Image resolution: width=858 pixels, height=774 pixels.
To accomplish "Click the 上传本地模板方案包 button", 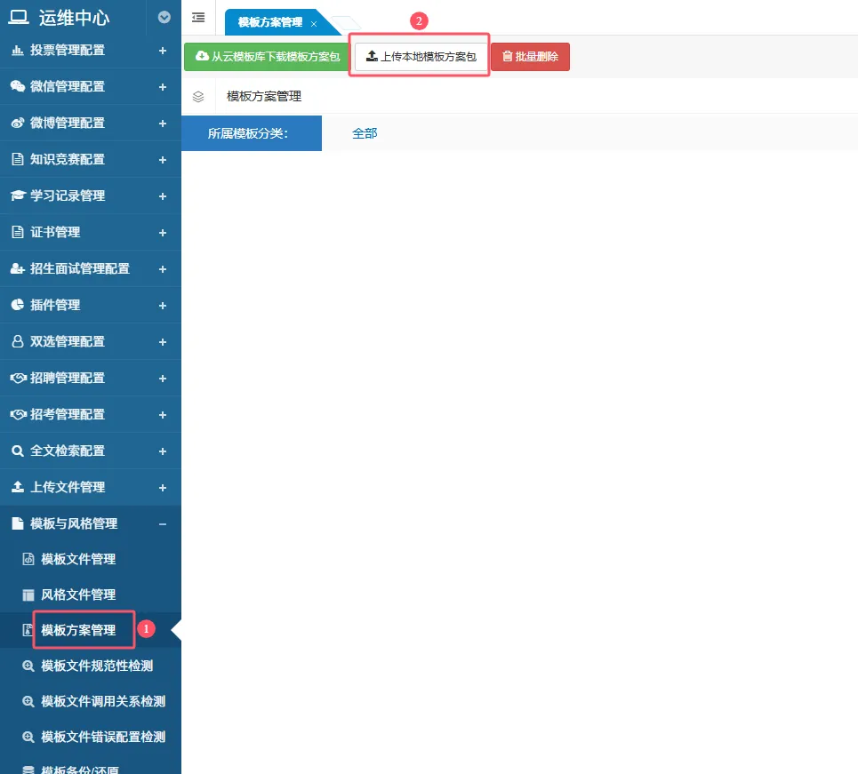I will point(421,57).
